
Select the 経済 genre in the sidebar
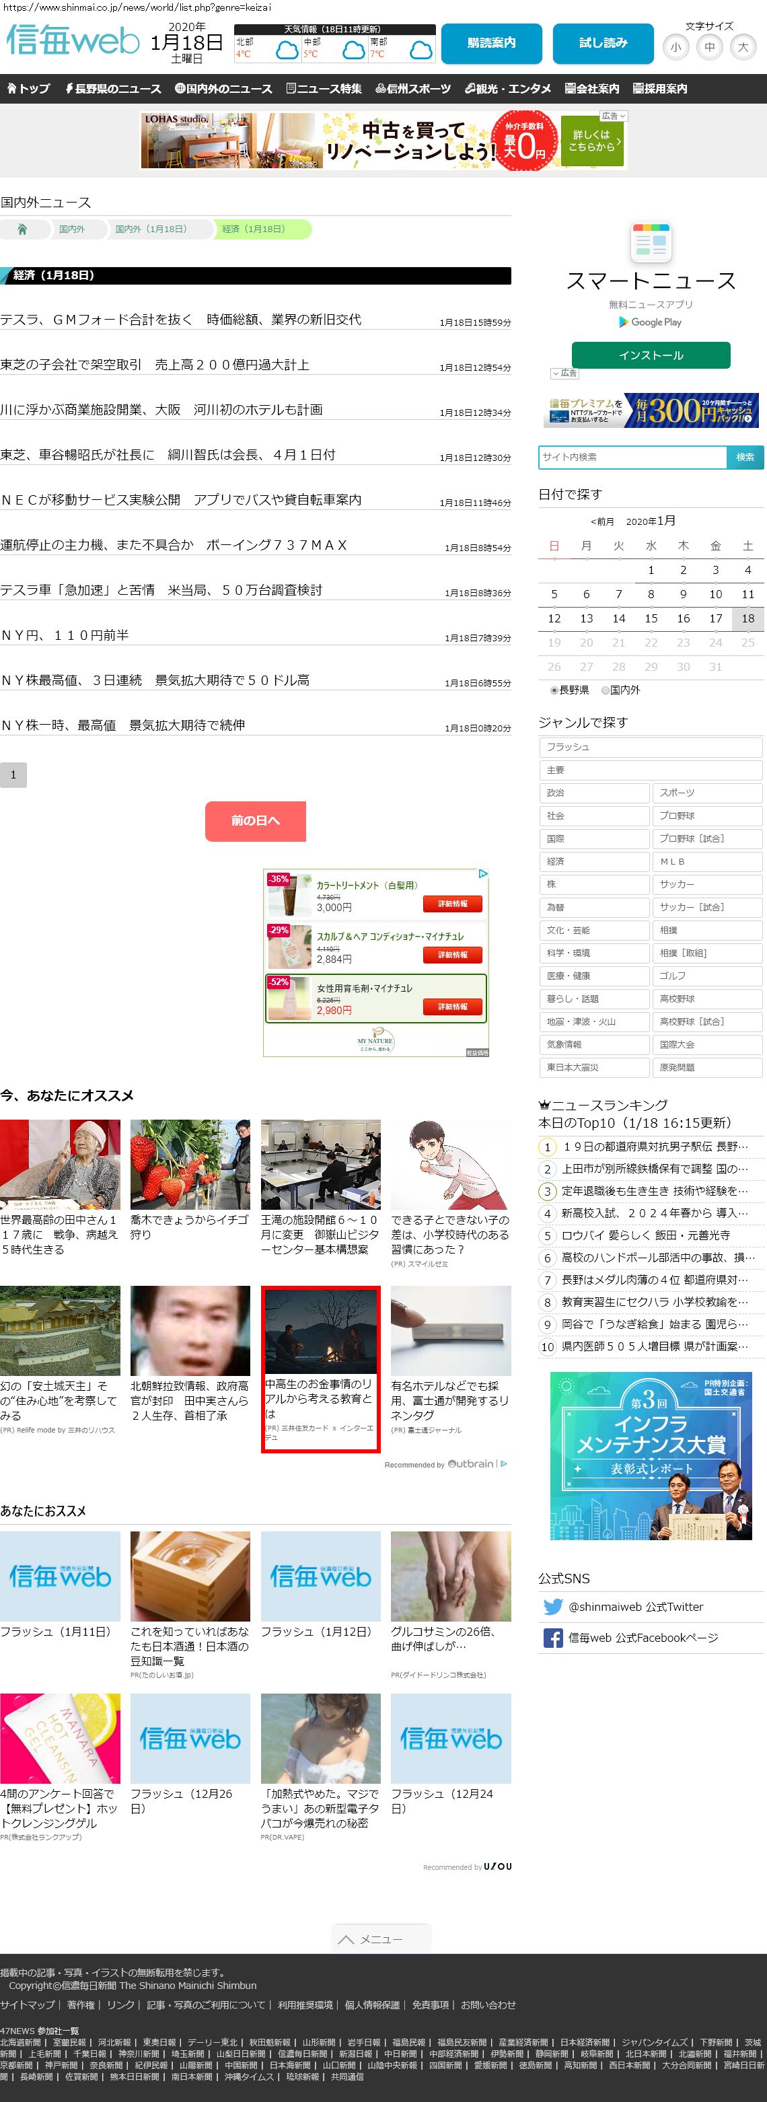tap(594, 861)
